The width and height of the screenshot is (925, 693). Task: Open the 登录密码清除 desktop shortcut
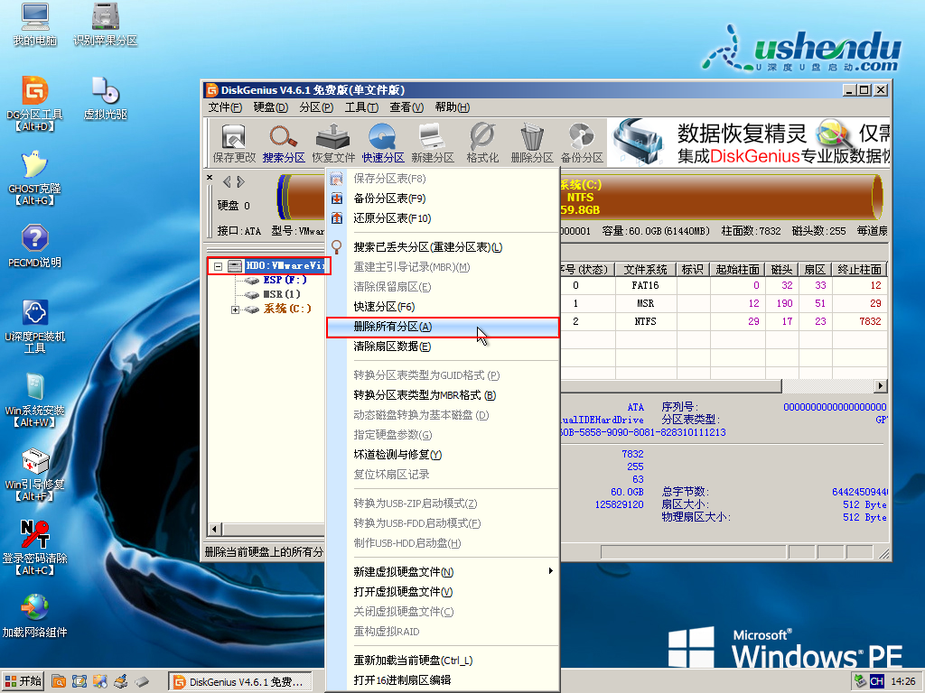[35, 548]
